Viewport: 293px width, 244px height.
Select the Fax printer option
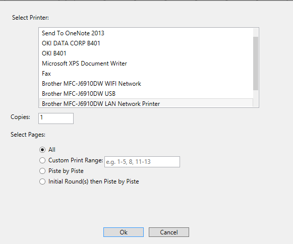pos(146,74)
